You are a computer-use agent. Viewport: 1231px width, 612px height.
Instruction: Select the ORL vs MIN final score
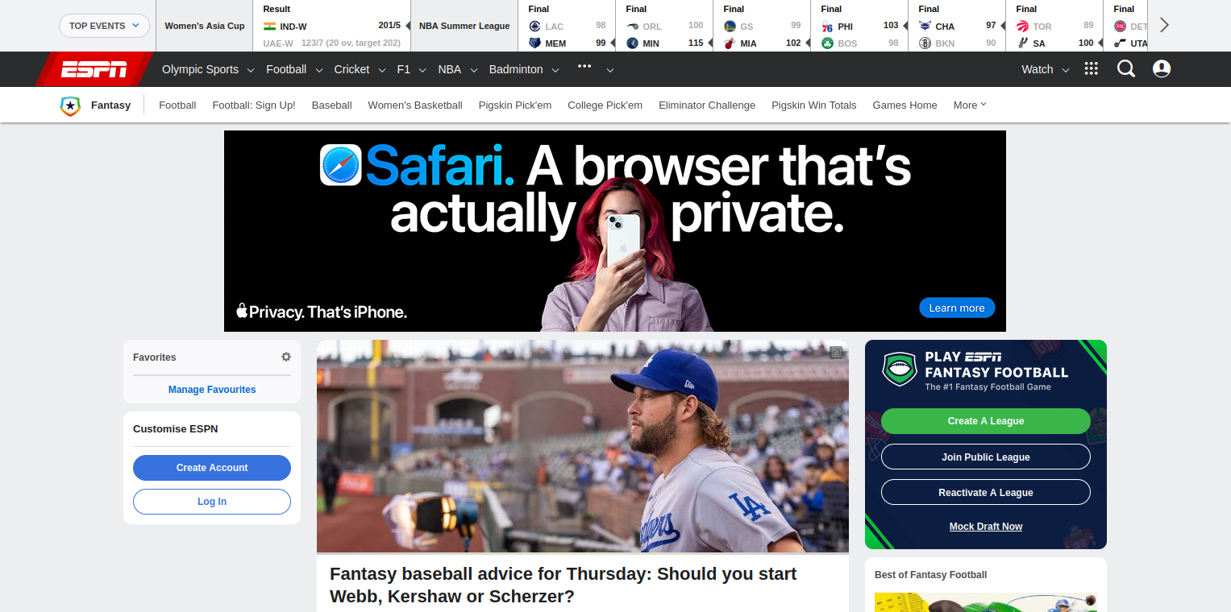[664, 26]
